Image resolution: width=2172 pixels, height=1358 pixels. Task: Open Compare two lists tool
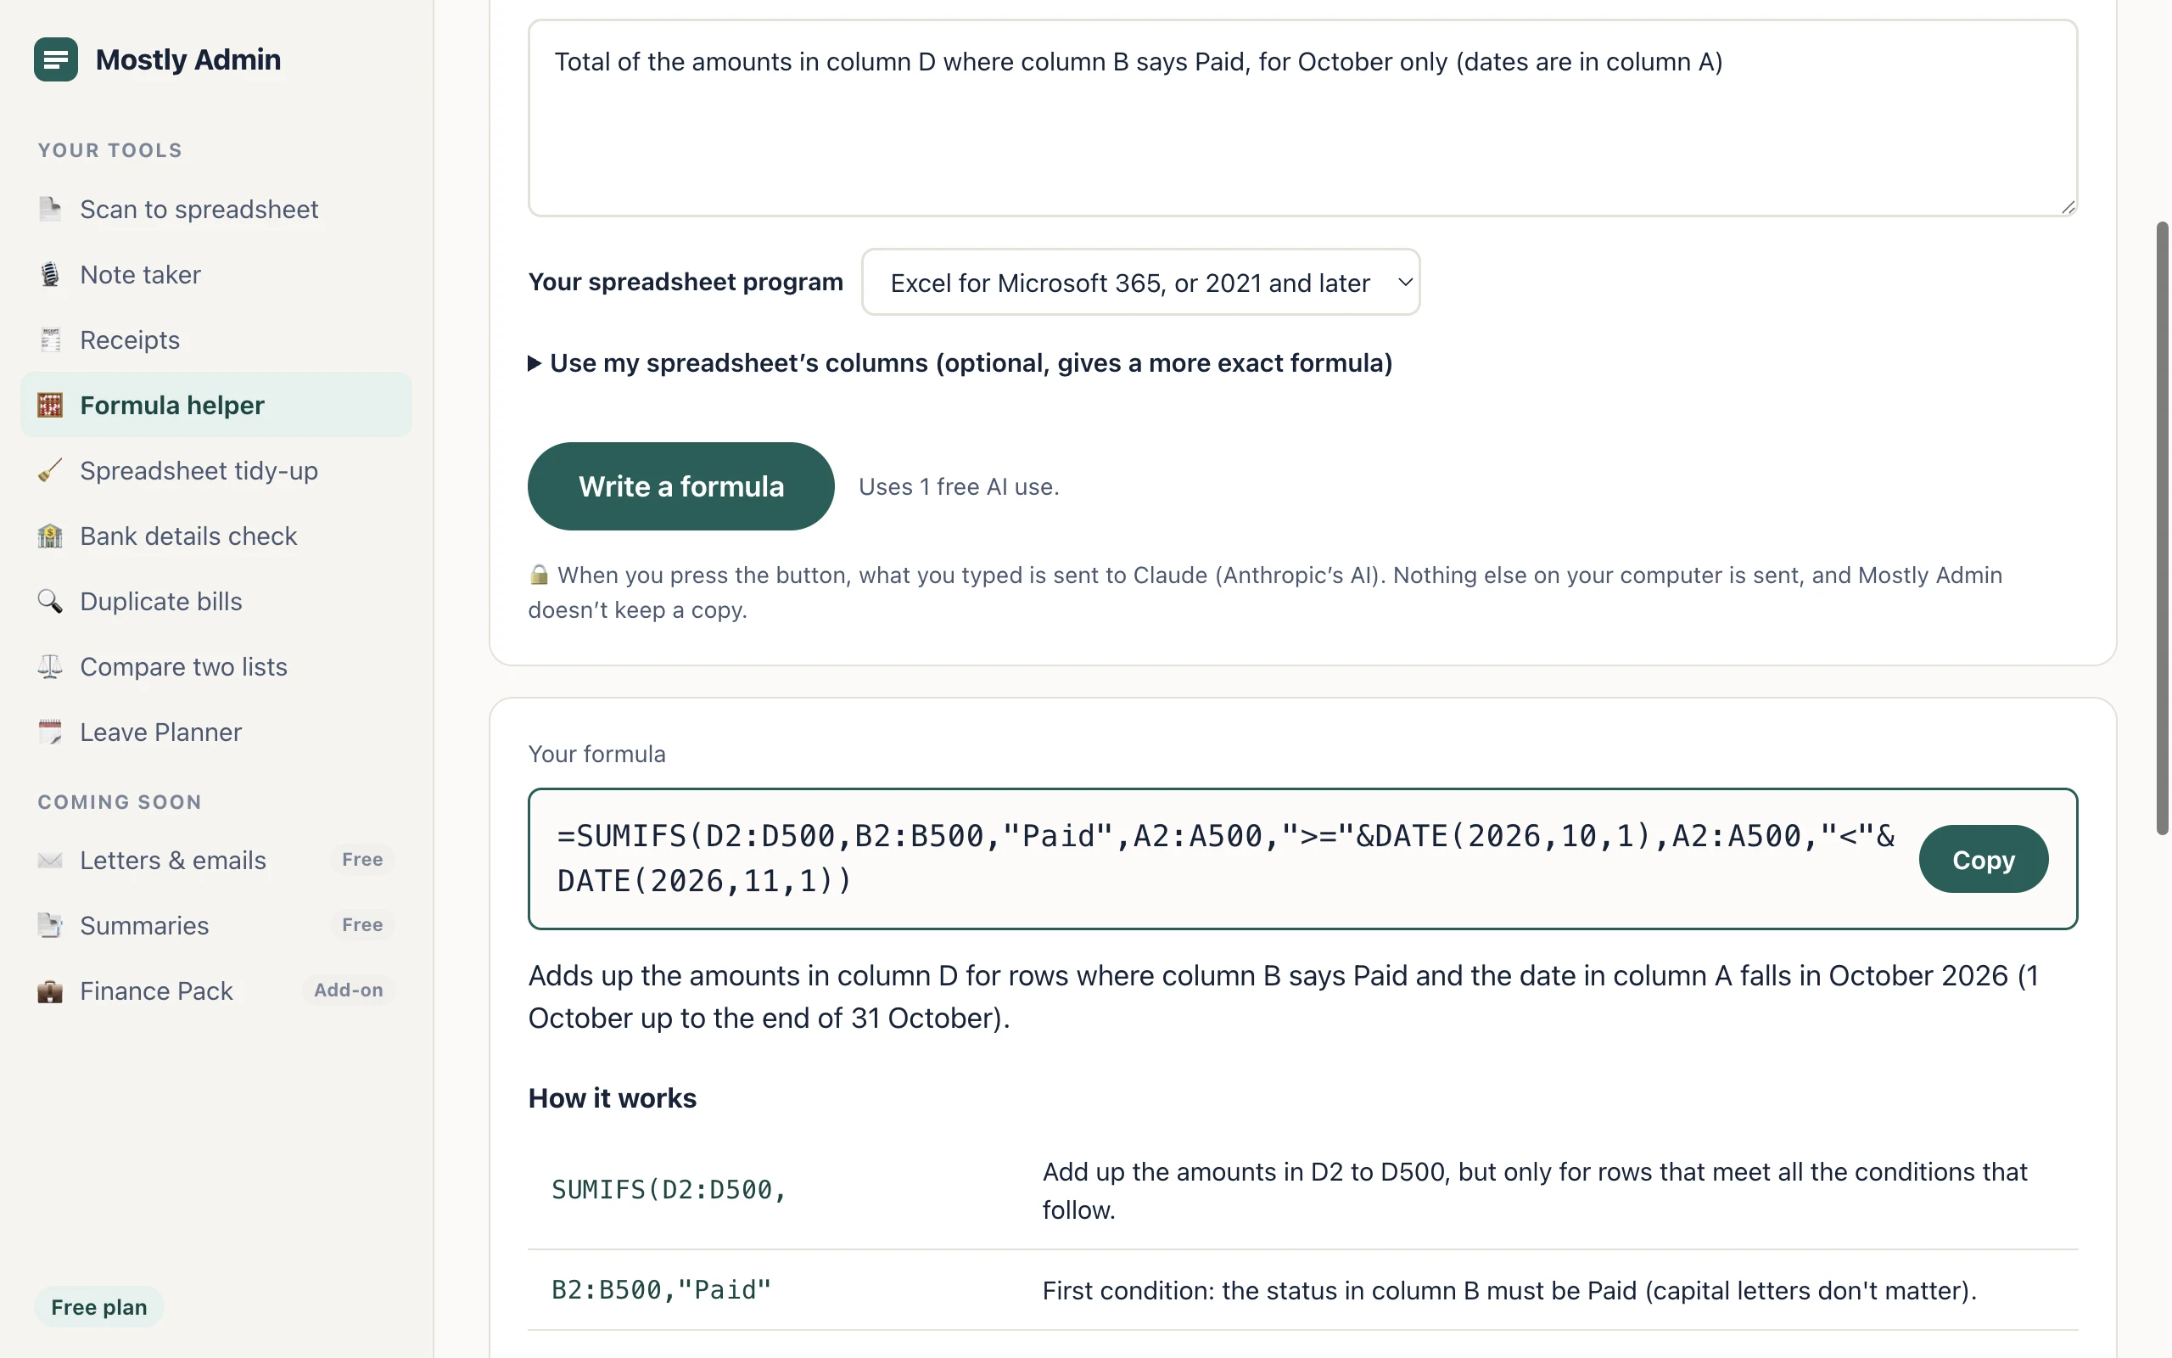coord(216,667)
